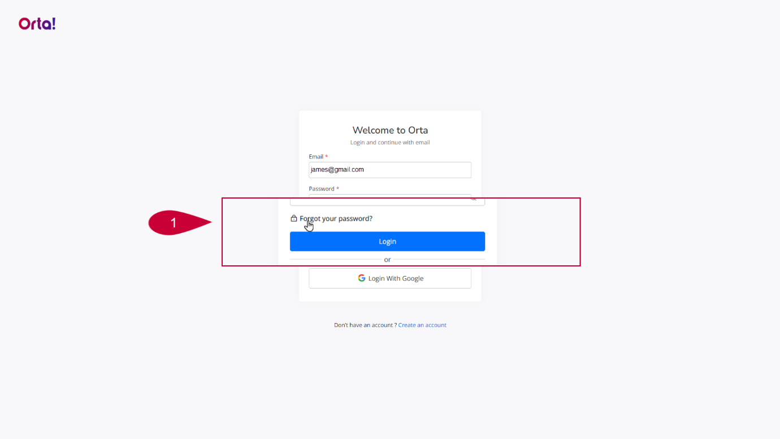Click the james@gmail.com text in Email
Image resolution: width=780 pixels, height=439 pixels.
click(337, 170)
